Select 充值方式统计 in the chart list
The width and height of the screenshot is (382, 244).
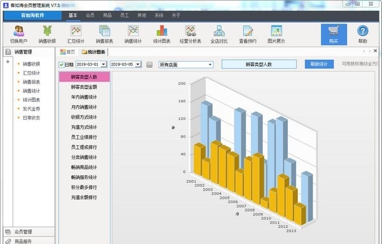pyautogui.click(x=84, y=127)
